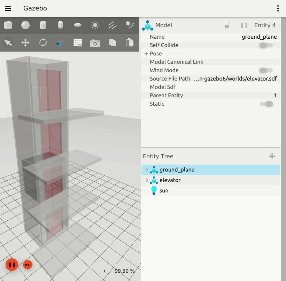Click the Model type icon in inspector
The image size is (286, 281).
pos(148,25)
